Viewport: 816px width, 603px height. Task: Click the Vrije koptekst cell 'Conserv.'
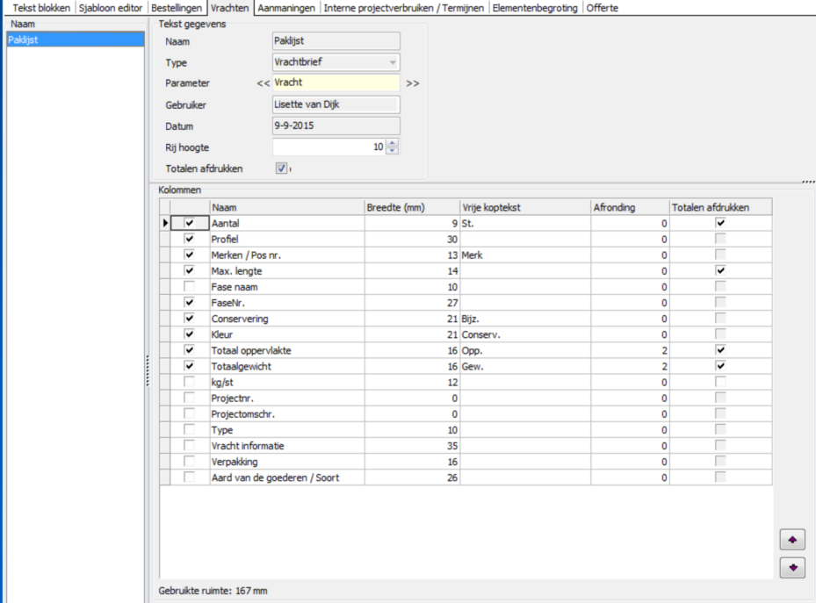click(525, 334)
